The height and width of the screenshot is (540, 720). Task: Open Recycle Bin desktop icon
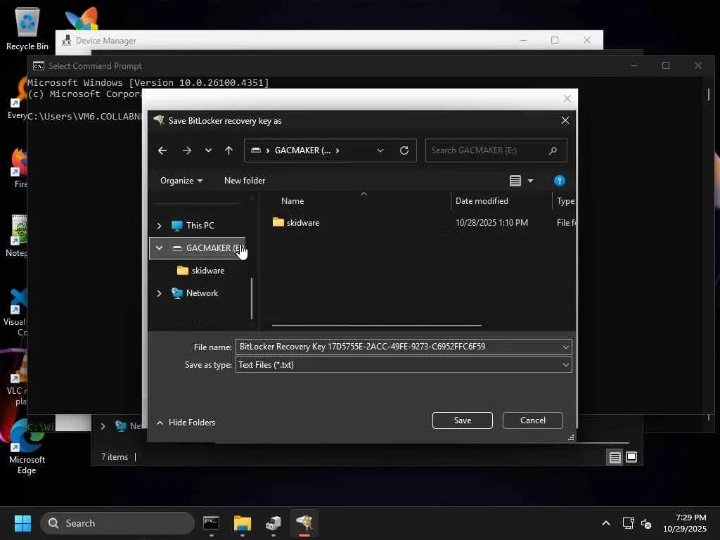pyautogui.click(x=27, y=28)
